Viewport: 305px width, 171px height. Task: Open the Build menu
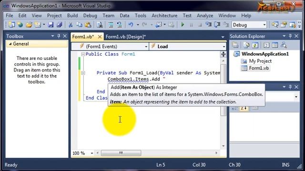click(x=72, y=16)
